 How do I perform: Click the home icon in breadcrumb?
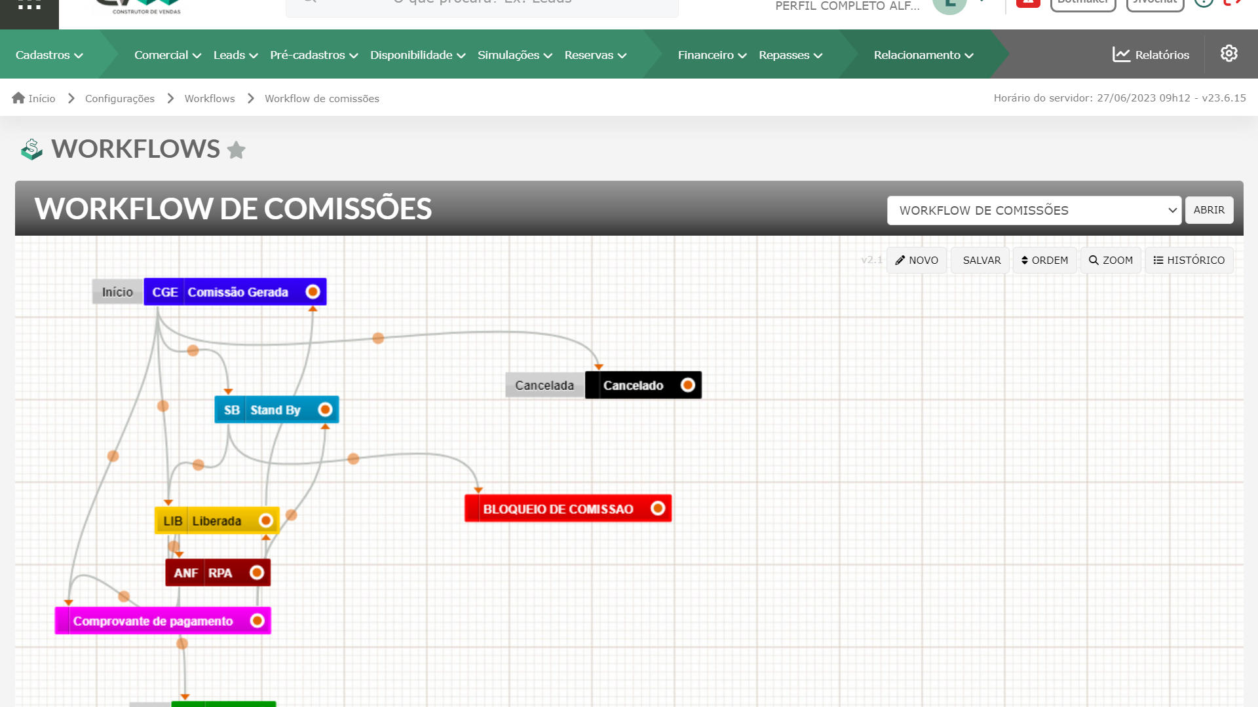pos(18,98)
